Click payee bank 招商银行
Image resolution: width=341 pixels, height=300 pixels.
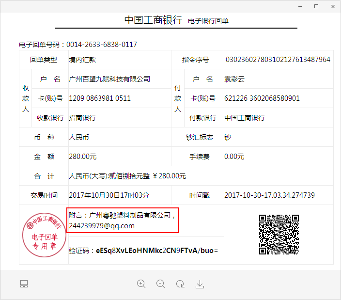pyautogui.click(x=82, y=118)
